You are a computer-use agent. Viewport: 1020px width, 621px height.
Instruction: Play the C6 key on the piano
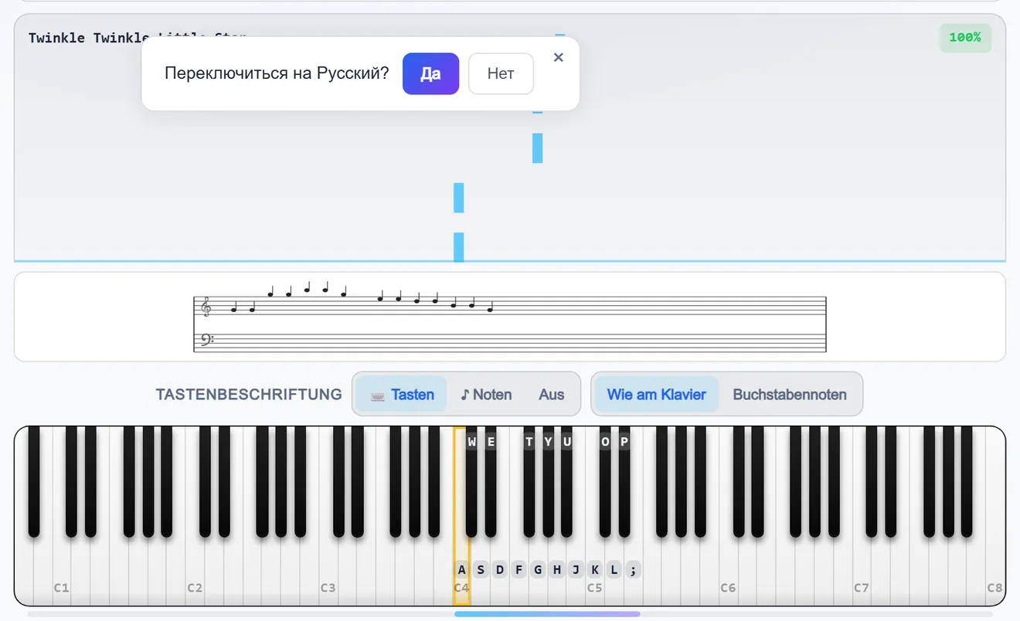coord(728,572)
